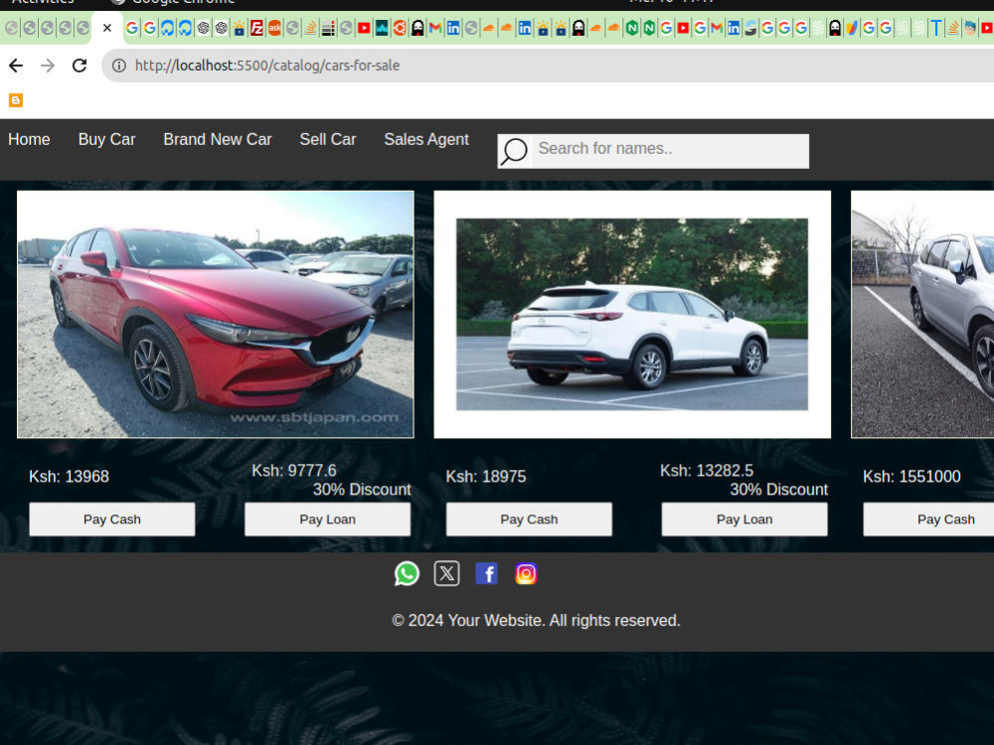
Task: Switch to the orange Ubuntu favicon tab
Action: (x=400, y=28)
